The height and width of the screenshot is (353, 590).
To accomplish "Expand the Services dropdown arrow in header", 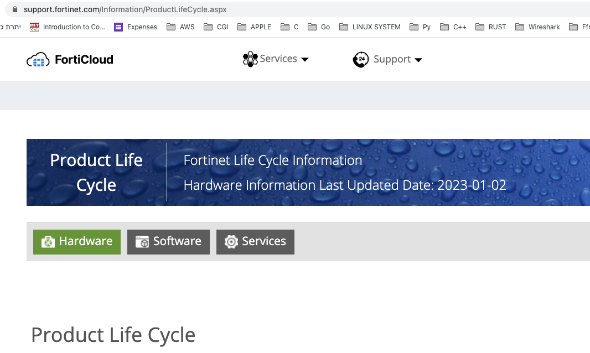I will 305,59.
